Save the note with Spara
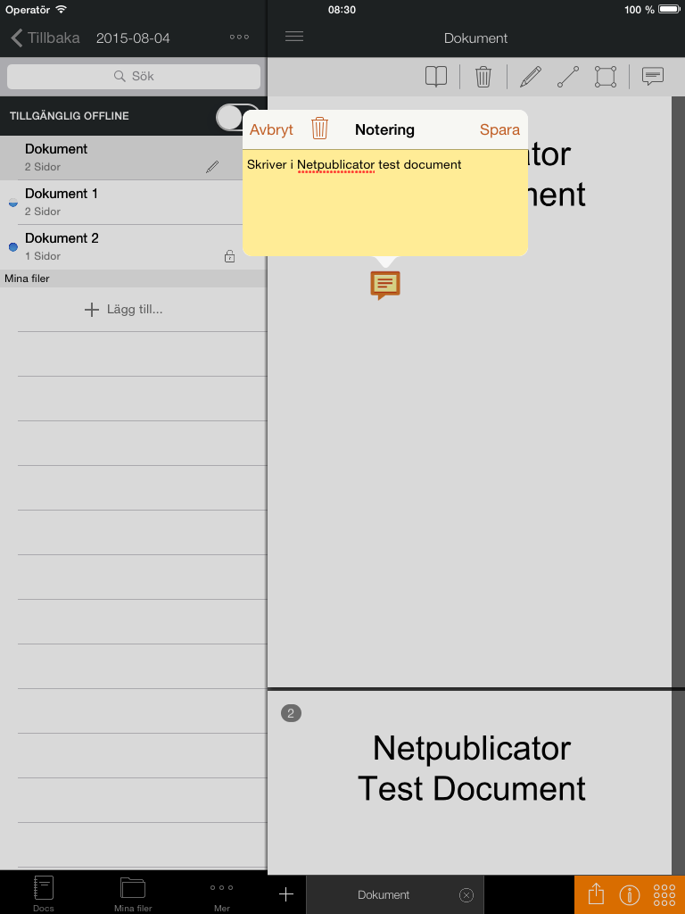The width and height of the screenshot is (685, 914). (499, 129)
